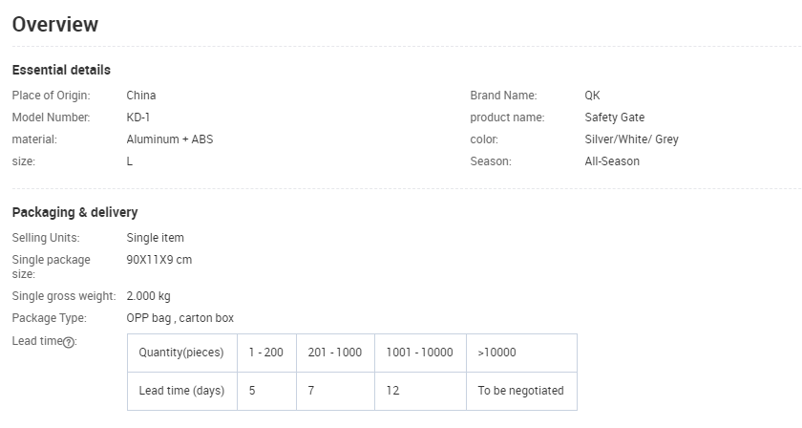Click the model number KD-1
This screenshot has height=428, width=802.
tap(138, 118)
